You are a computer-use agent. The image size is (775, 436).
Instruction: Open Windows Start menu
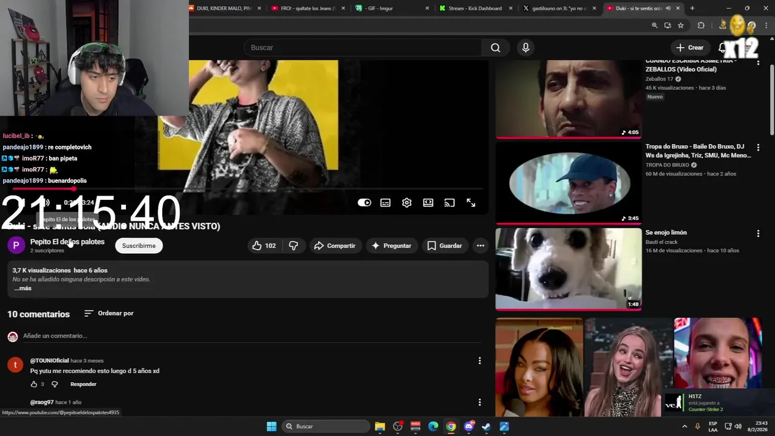tap(271, 426)
